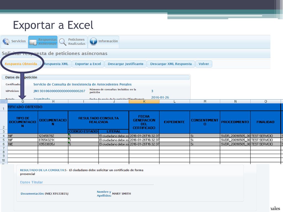Click the Peticiones Realizadas magnifier icon
This screenshot has width=283, height=212.
click(x=63, y=42)
